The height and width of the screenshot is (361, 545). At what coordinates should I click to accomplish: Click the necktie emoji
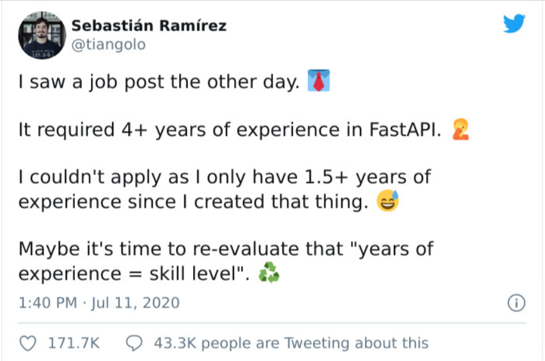pos(318,81)
